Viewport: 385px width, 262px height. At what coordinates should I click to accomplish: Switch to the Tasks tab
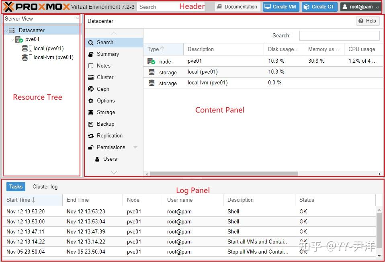(16, 186)
